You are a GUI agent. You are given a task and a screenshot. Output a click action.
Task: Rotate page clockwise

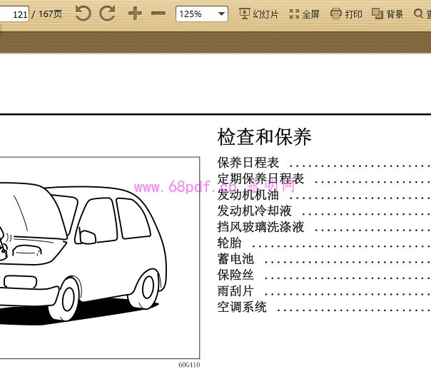pyautogui.click(x=107, y=14)
